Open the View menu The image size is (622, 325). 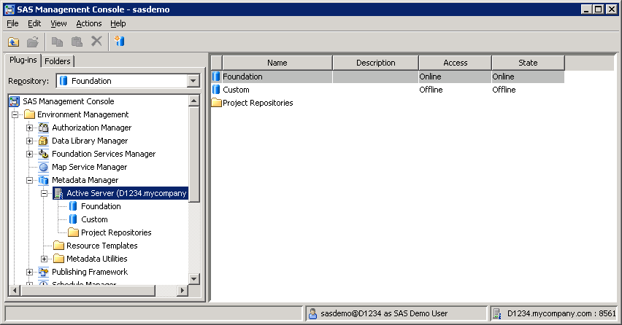coord(58,23)
